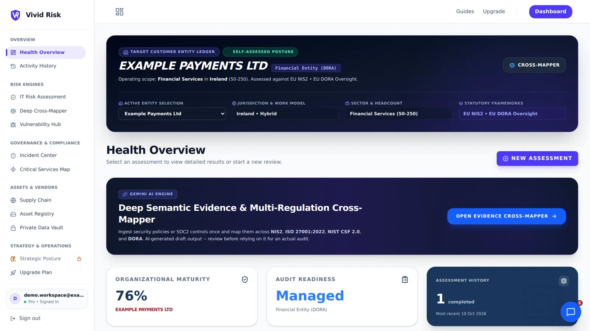Click the Jurisdiction field Ireland • Hybrid

click(285, 114)
